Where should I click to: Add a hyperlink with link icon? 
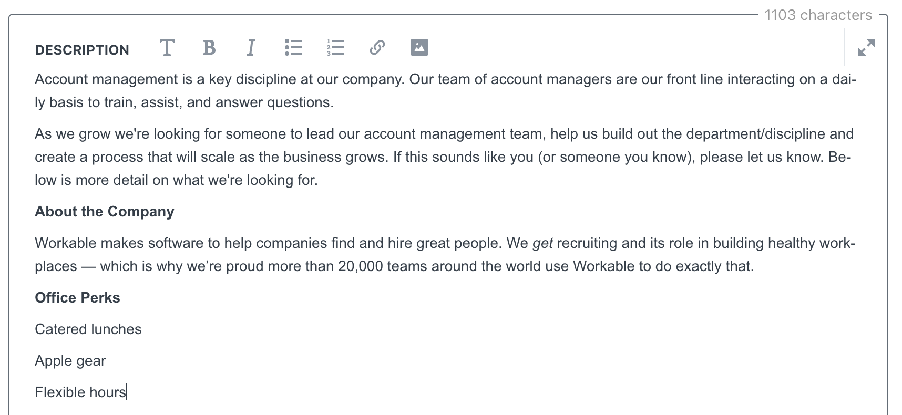(x=377, y=48)
